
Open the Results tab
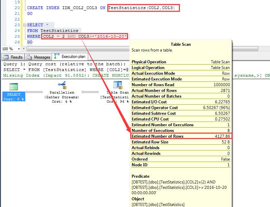(x=13, y=57)
